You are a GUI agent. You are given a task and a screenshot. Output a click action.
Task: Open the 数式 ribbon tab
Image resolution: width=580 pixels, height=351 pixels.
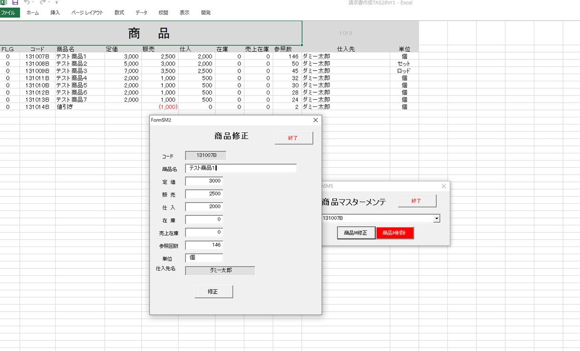coord(119,13)
